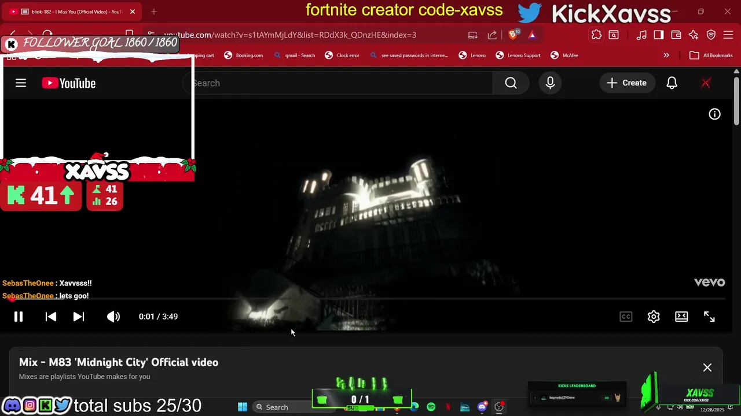
Task: Open Lenovo Support bookmark
Action: 518,55
